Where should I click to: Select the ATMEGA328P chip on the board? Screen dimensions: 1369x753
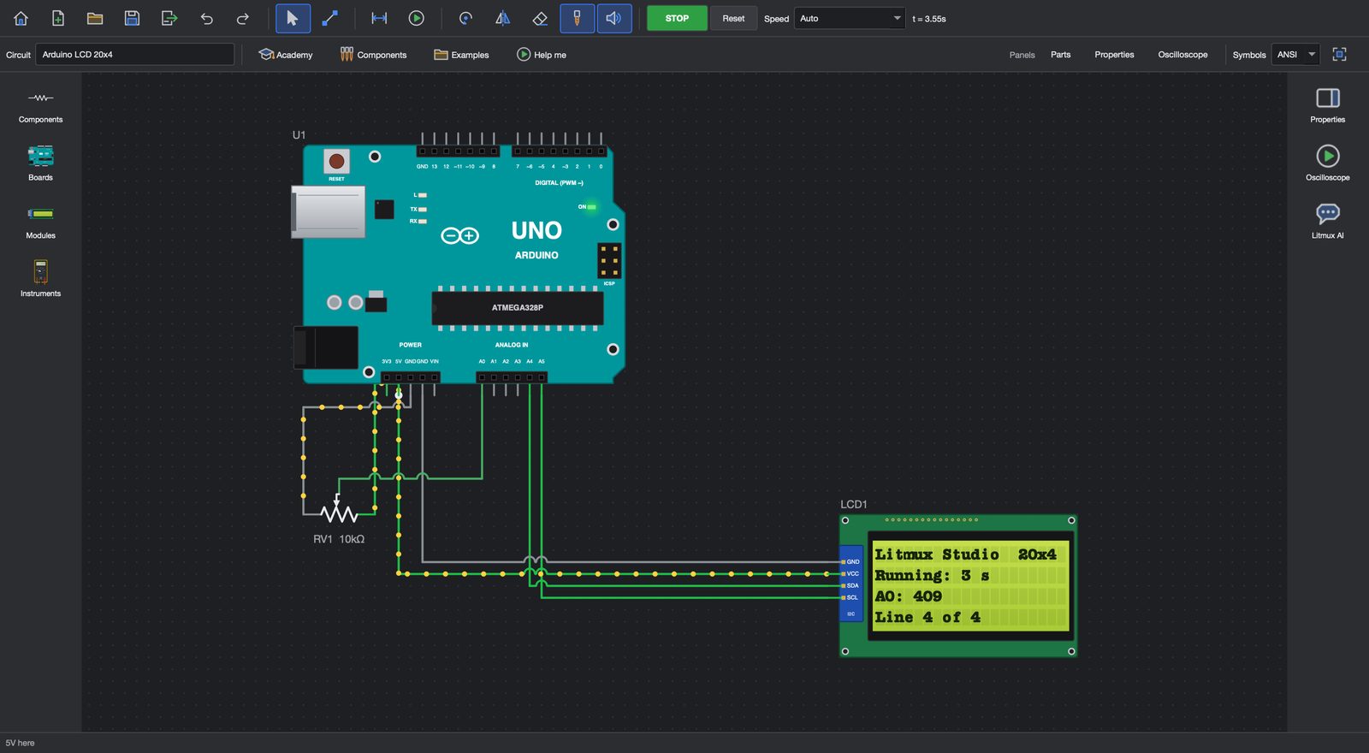click(518, 307)
